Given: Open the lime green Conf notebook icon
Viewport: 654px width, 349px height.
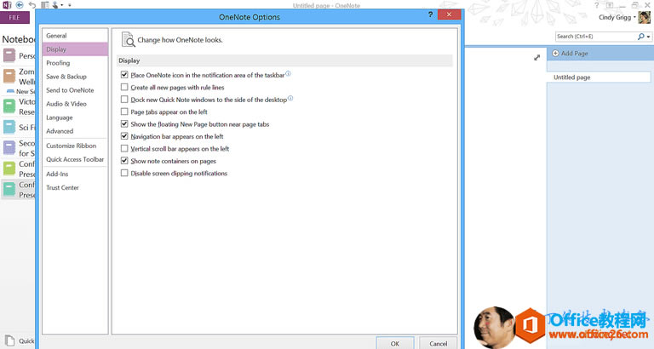Looking at the screenshot, I should (9, 169).
